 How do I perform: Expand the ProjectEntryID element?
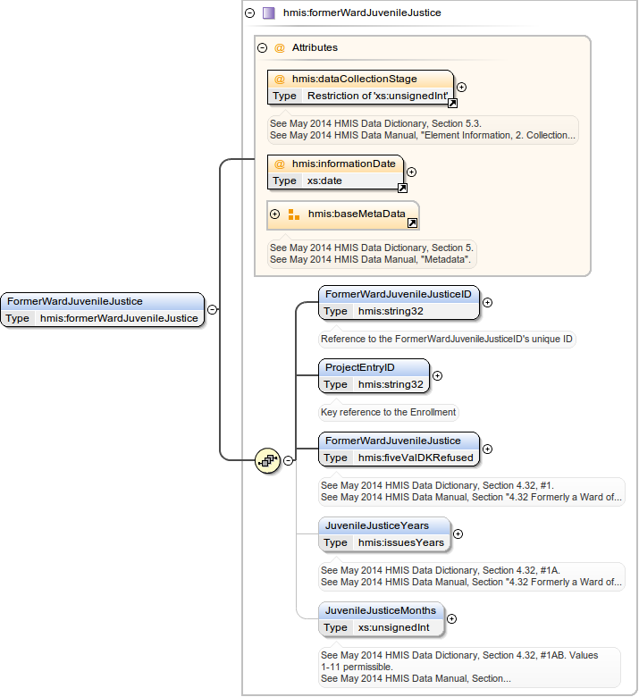click(x=438, y=376)
